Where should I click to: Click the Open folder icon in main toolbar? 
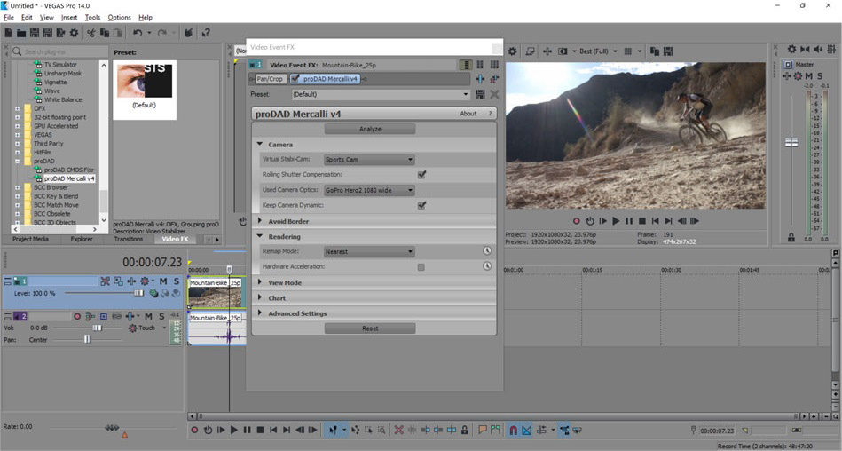pos(21,33)
